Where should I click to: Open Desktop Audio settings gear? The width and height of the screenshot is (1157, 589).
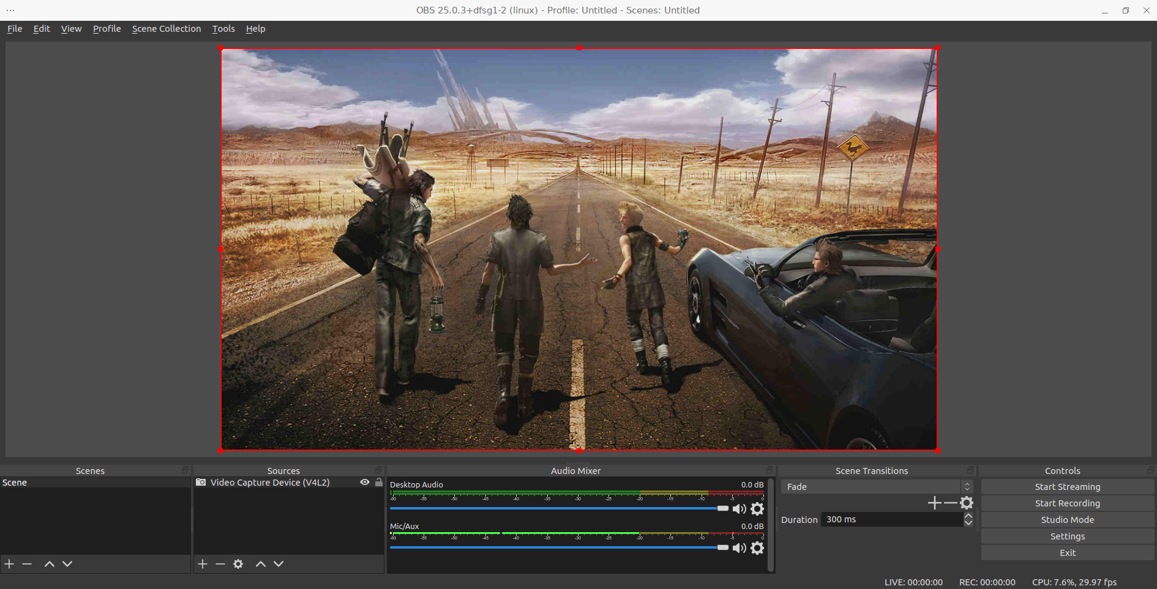tap(757, 509)
